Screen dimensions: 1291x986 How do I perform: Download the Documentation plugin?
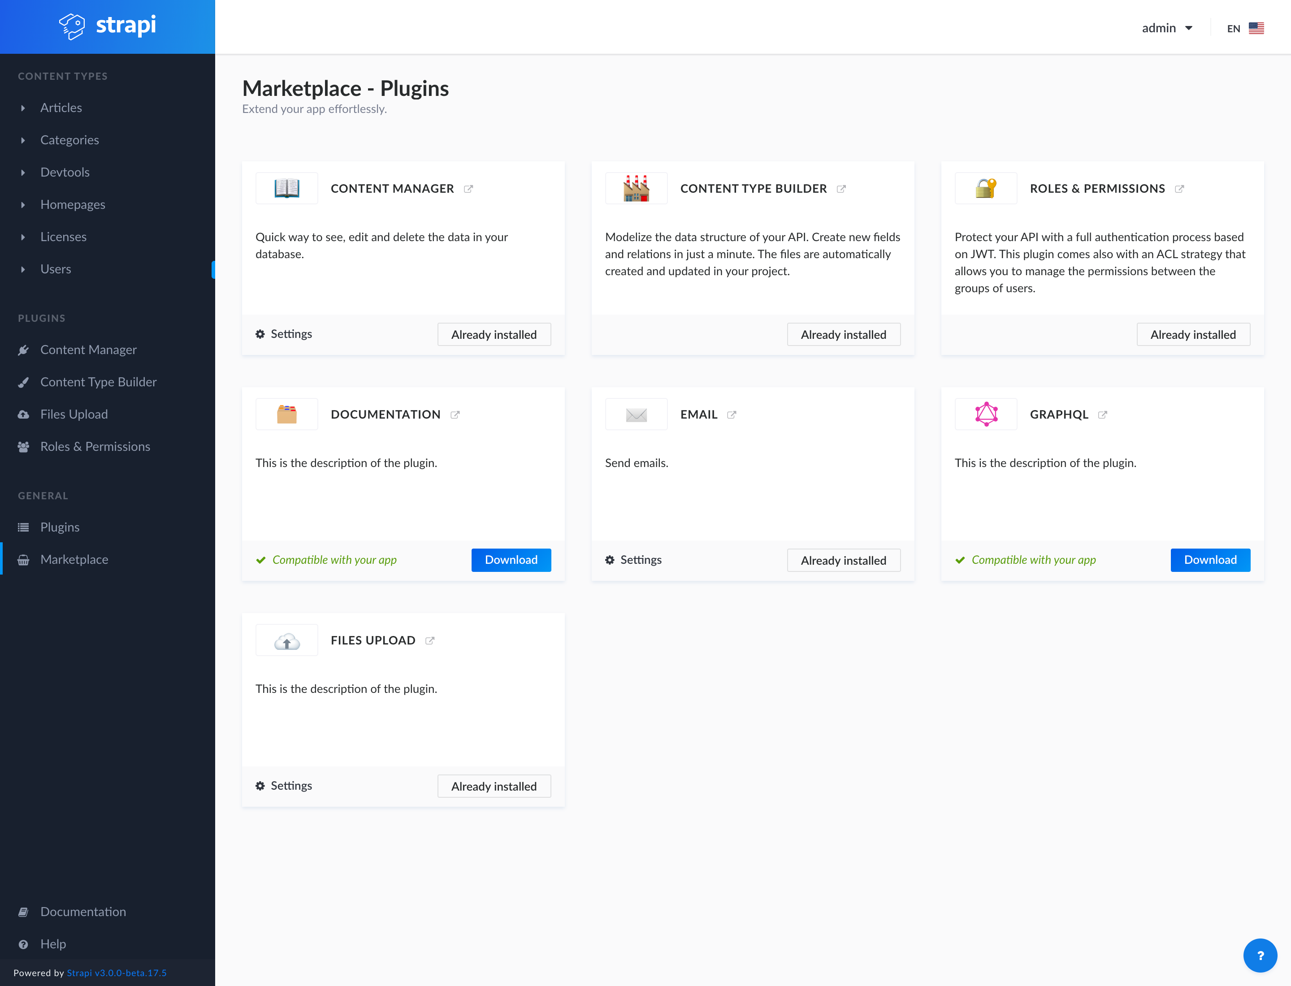click(511, 560)
